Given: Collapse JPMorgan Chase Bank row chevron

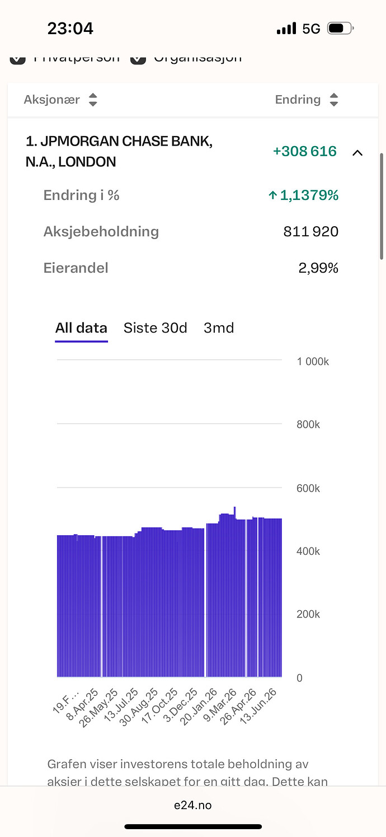Looking at the screenshot, I should coord(357,152).
